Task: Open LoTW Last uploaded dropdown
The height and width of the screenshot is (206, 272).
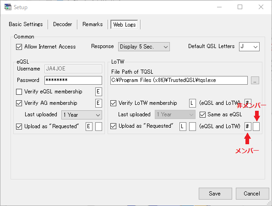Action: point(175,114)
